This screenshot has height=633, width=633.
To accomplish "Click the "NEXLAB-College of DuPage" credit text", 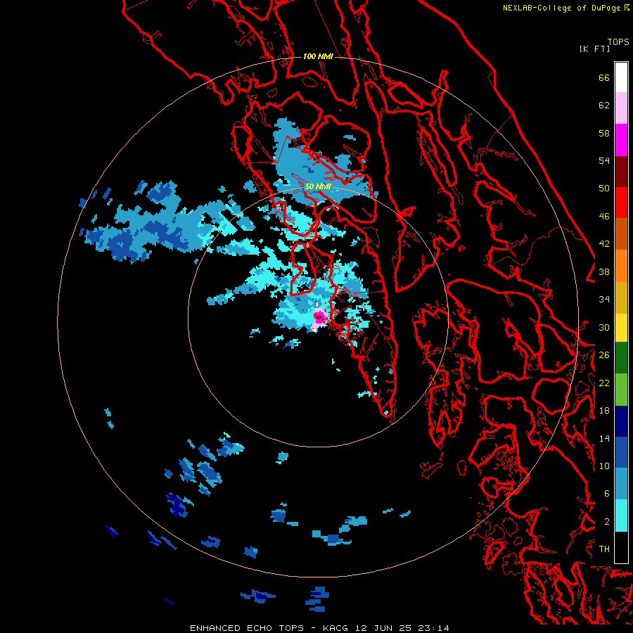I will click(x=561, y=8).
